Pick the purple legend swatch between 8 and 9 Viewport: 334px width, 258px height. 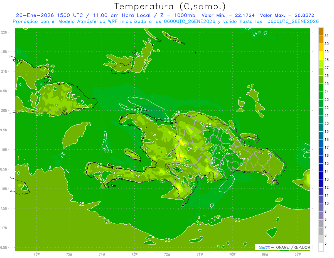click(x=321, y=215)
